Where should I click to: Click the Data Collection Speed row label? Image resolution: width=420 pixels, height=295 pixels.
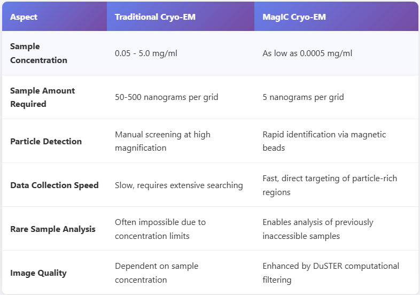pyautogui.click(x=55, y=185)
